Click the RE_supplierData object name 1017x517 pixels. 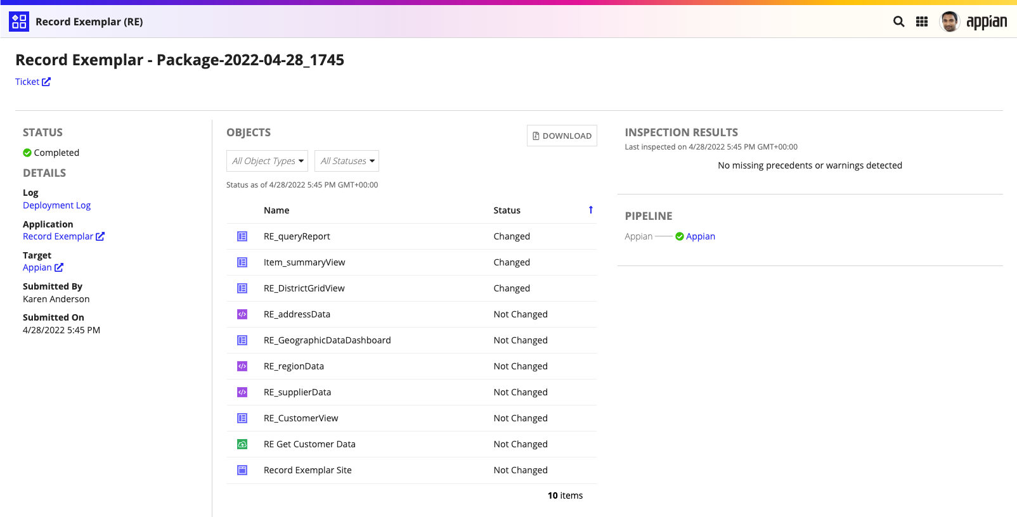tap(297, 392)
